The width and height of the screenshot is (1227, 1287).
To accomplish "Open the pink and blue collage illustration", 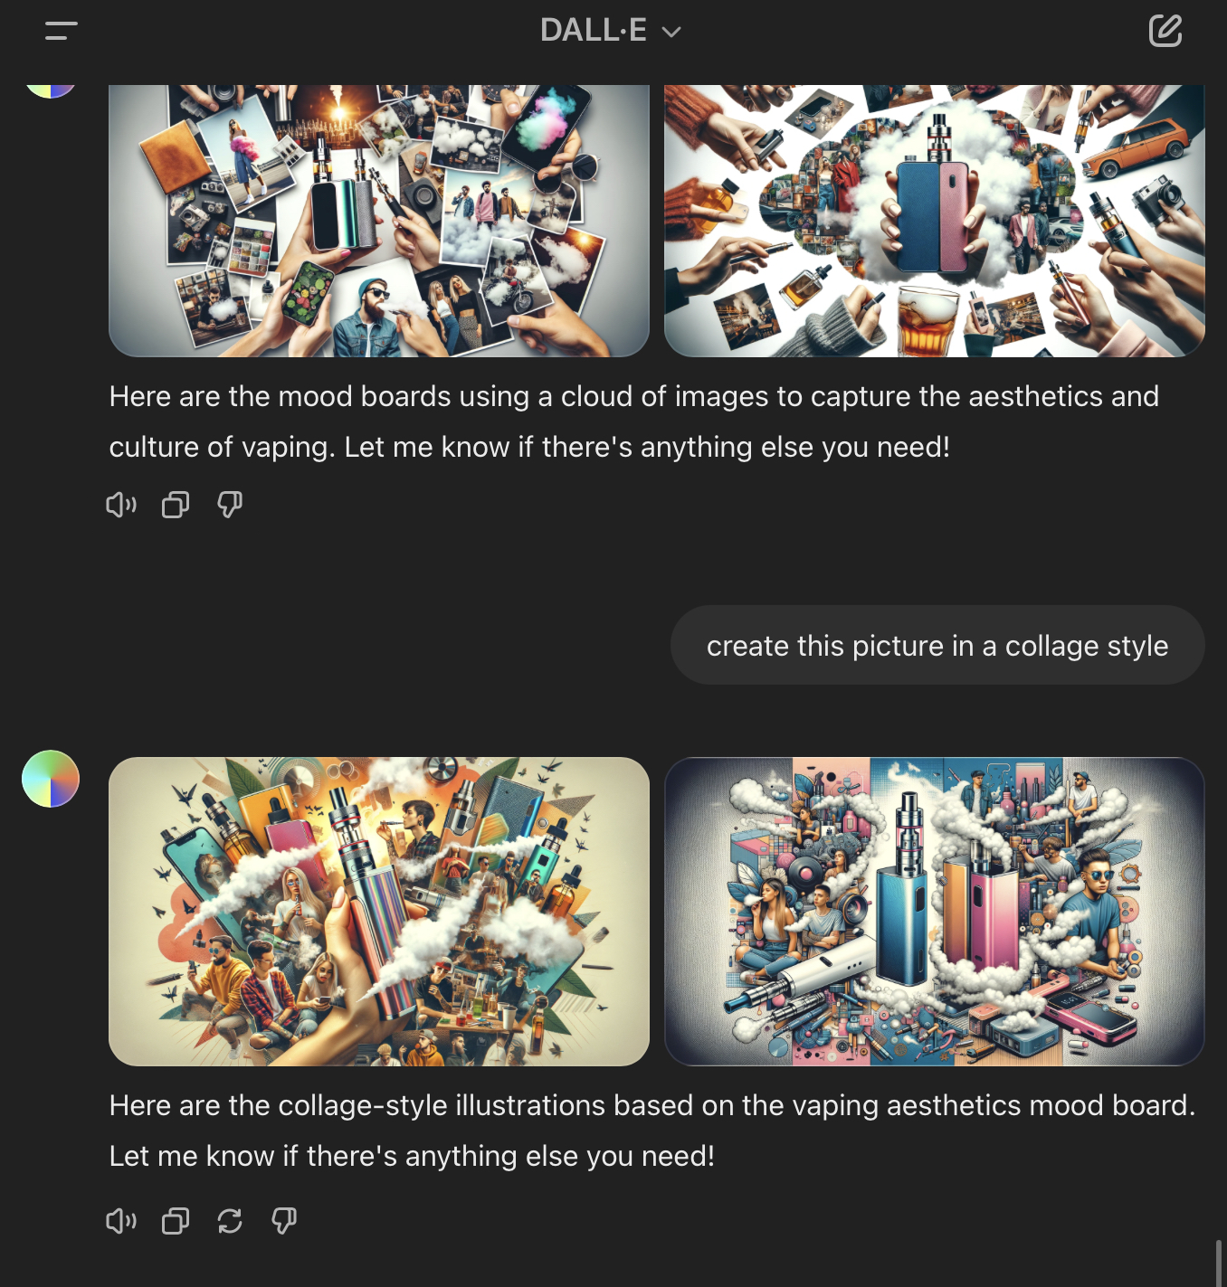I will tap(935, 912).
